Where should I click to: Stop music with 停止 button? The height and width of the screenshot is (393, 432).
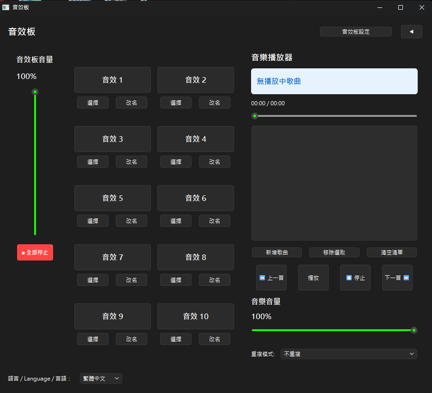(355, 278)
